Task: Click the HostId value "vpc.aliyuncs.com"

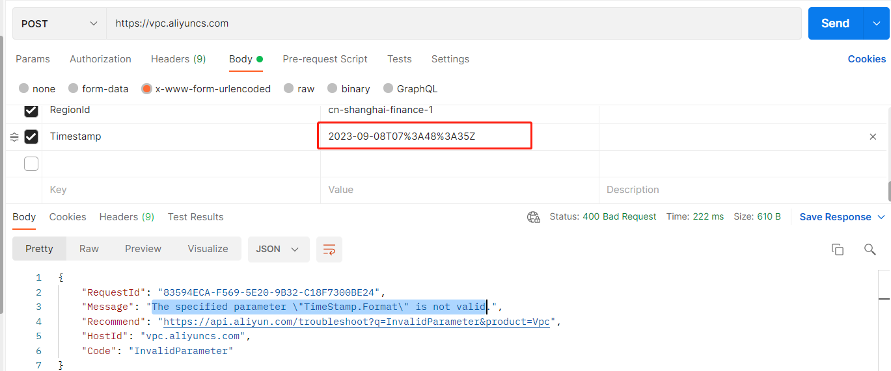Action: click(193, 337)
